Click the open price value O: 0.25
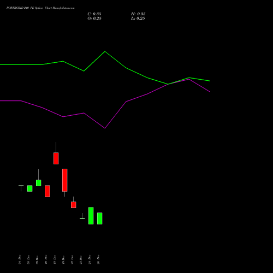This screenshot has height=273, width=273. [94, 19]
